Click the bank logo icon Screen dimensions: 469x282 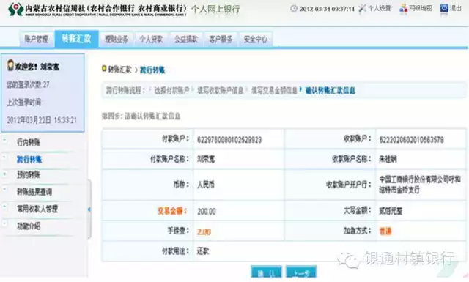tap(15, 9)
